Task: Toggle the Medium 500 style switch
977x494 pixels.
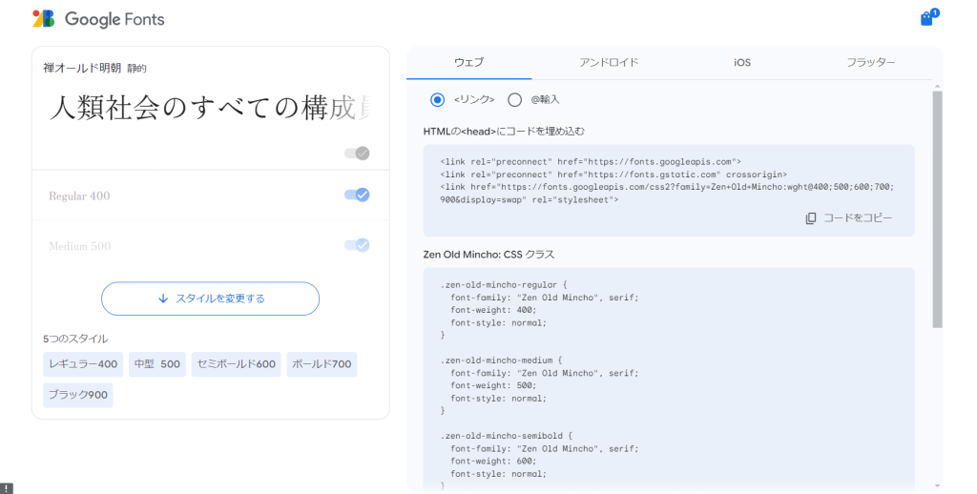Action: (357, 245)
